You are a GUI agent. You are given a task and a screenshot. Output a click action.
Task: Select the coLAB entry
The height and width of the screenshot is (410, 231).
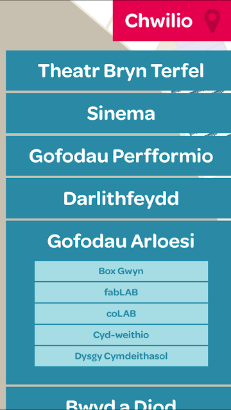click(x=121, y=313)
